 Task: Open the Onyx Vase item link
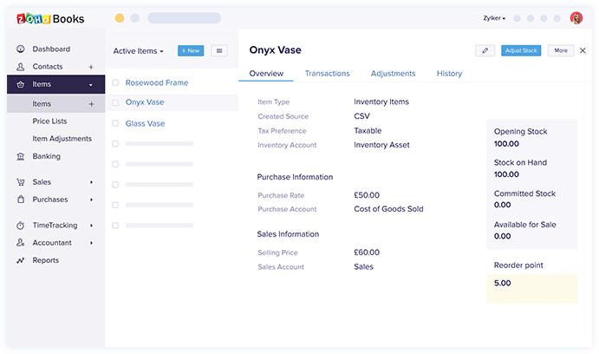click(145, 102)
